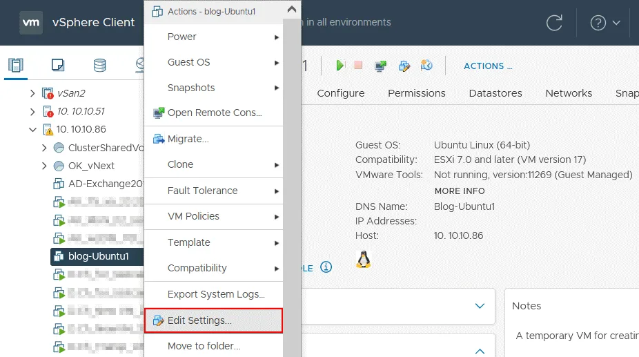The width and height of the screenshot is (639, 357).
Task: Click the edit settings toolbar icon
Action: [x=404, y=66]
